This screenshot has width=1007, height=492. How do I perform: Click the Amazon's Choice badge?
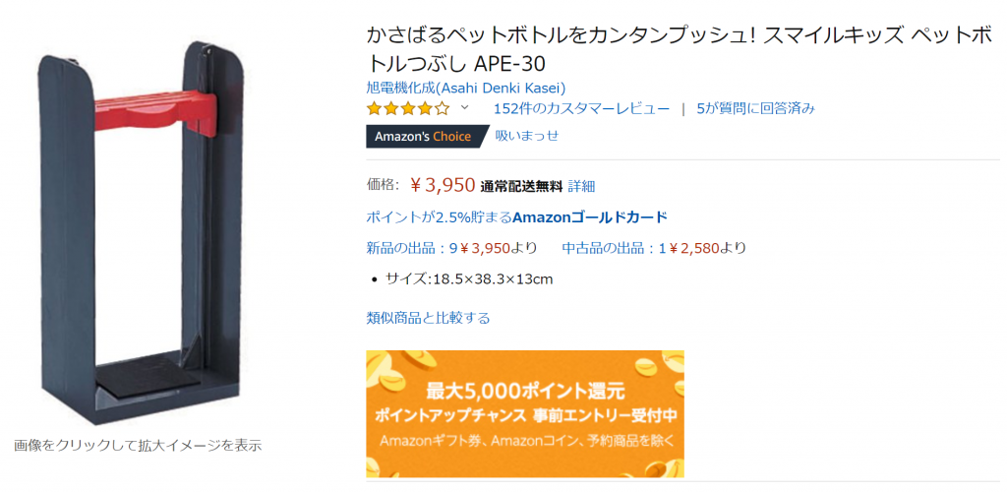coord(425,136)
